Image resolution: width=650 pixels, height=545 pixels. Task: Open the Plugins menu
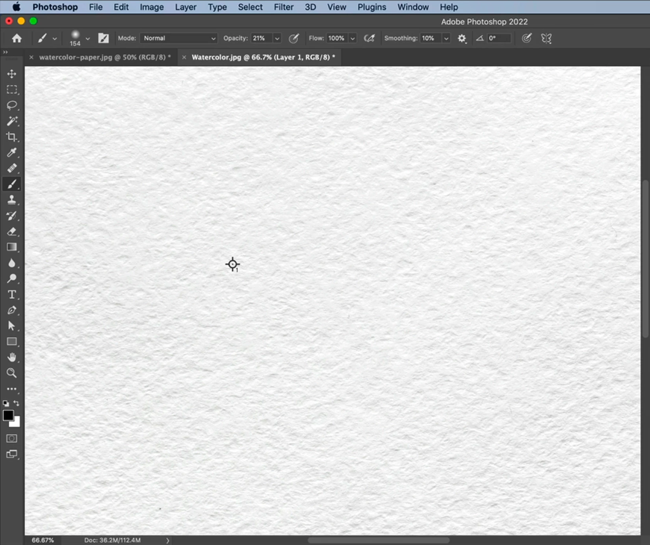point(372,7)
